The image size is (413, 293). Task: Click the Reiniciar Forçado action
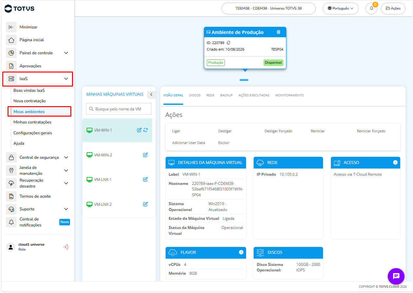pyautogui.click(x=371, y=131)
